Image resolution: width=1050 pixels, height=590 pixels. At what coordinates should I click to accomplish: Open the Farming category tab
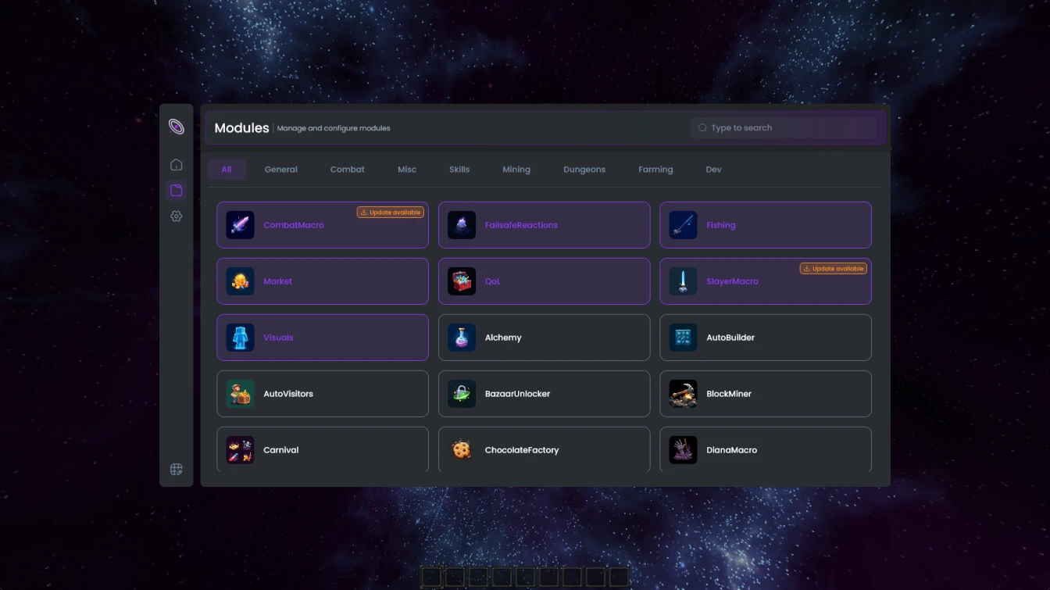(x=655, y=169)
